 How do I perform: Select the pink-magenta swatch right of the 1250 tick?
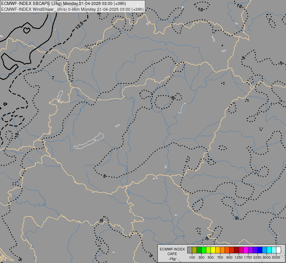click(241, 250)
